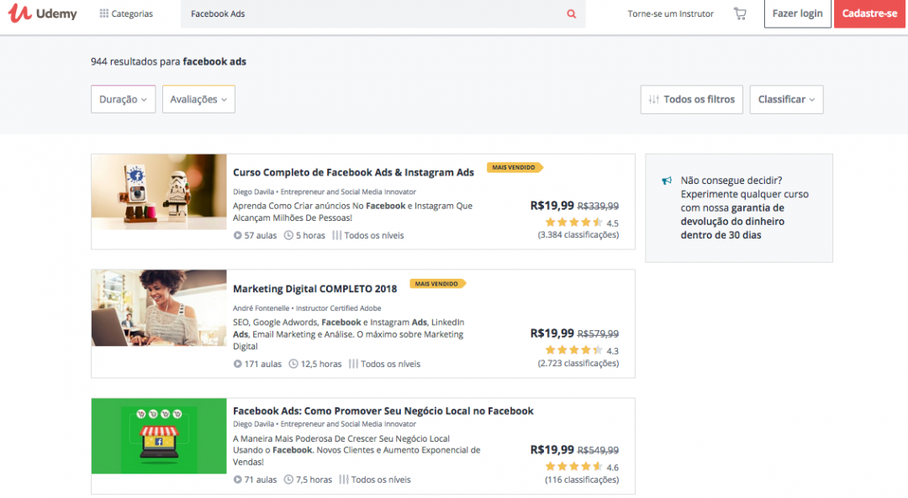Open Marketing Digital COMPLETO 2018 title
The width and height of the screenshot is (908, 498).
315,289
